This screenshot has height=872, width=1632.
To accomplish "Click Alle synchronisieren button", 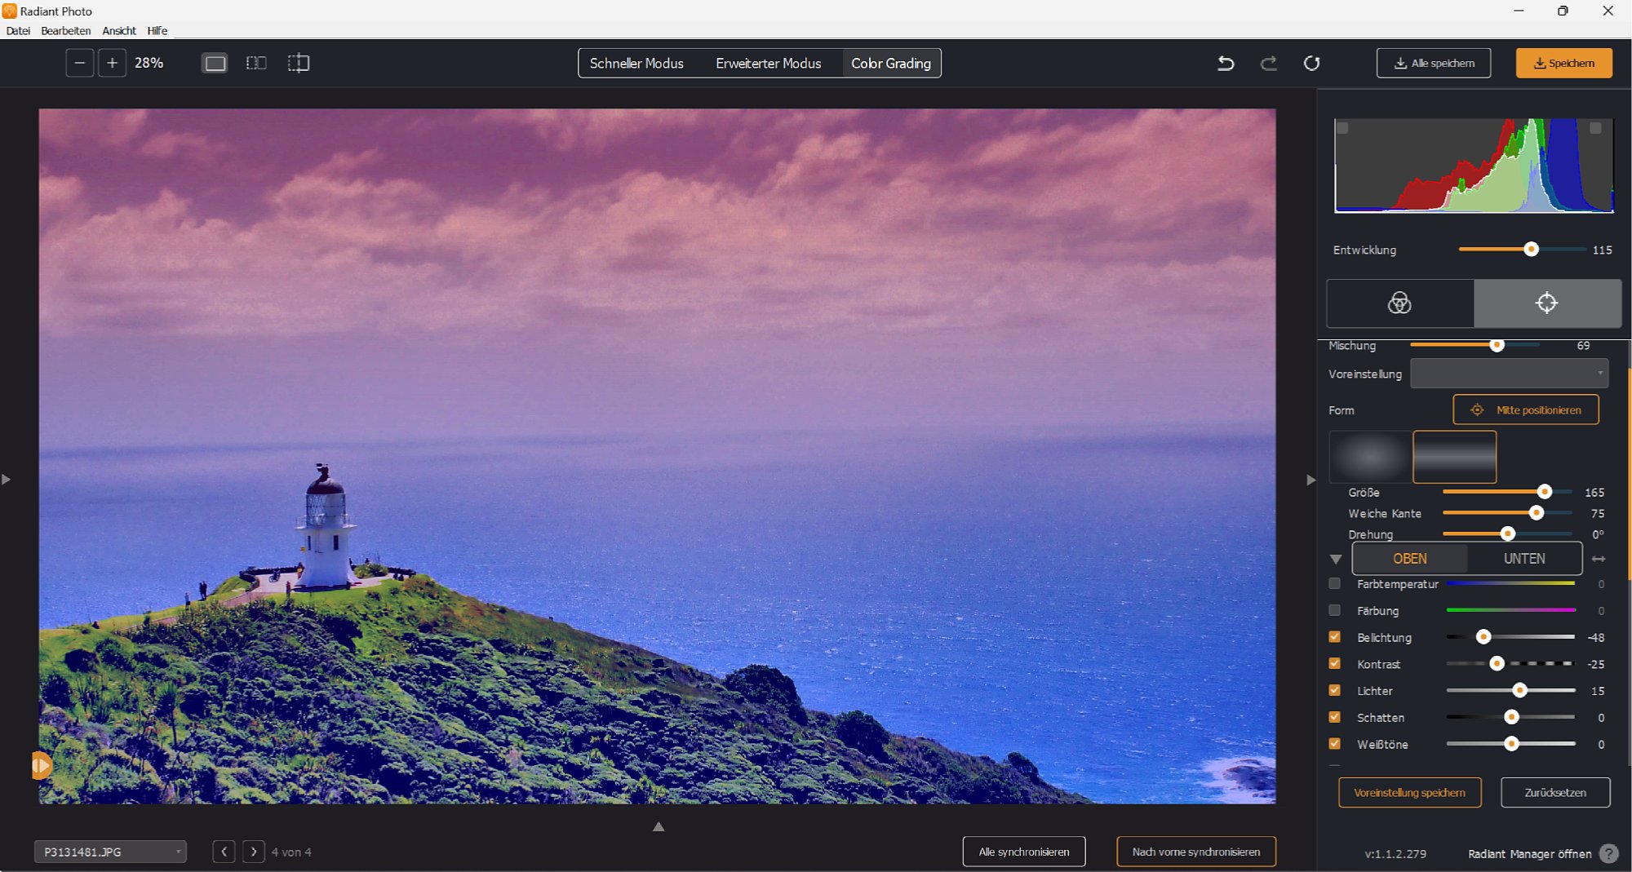I will [1024, 852].
